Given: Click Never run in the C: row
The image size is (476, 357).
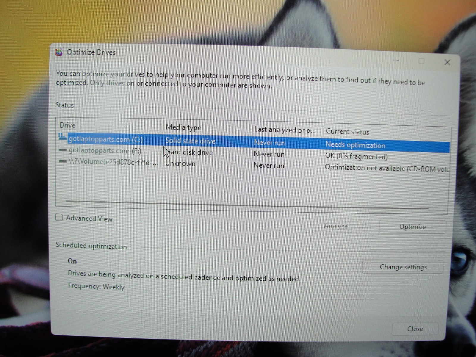Looking at the screenshot, I should click(x=269, y=143).
